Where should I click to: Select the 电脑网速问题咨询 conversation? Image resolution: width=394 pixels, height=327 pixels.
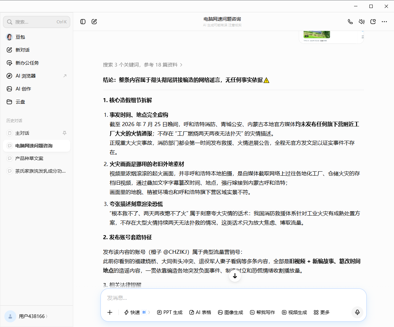tap(37, 146)
